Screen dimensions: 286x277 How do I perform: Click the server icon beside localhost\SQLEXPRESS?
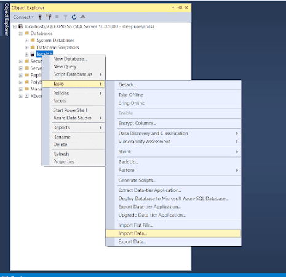pyautogui.click(x=20, y=26)
